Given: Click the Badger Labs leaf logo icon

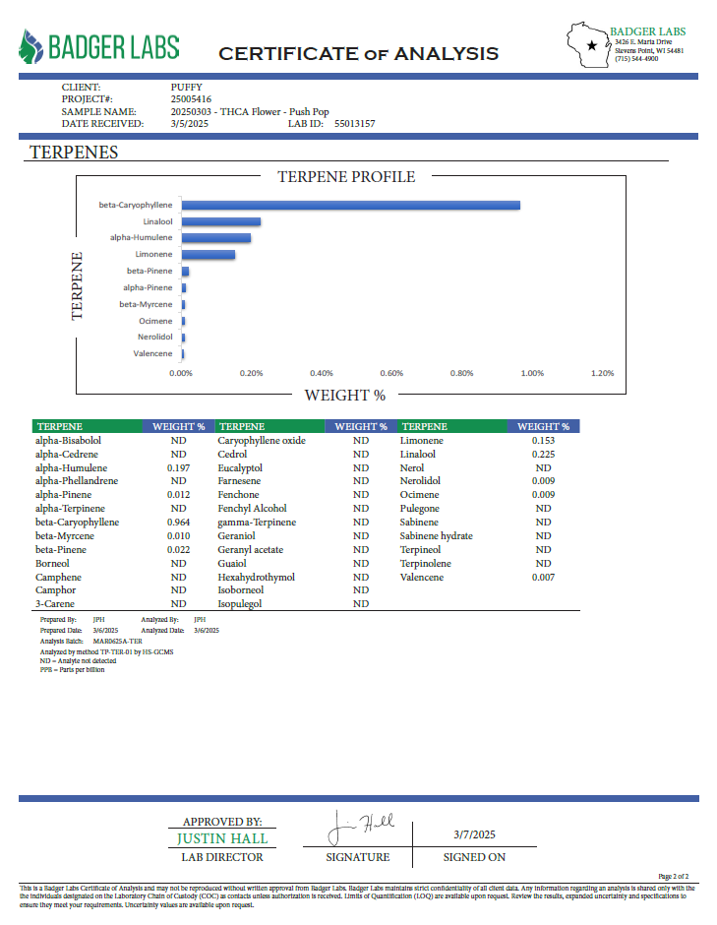Looking at the screenshot, I should [31, 46].
